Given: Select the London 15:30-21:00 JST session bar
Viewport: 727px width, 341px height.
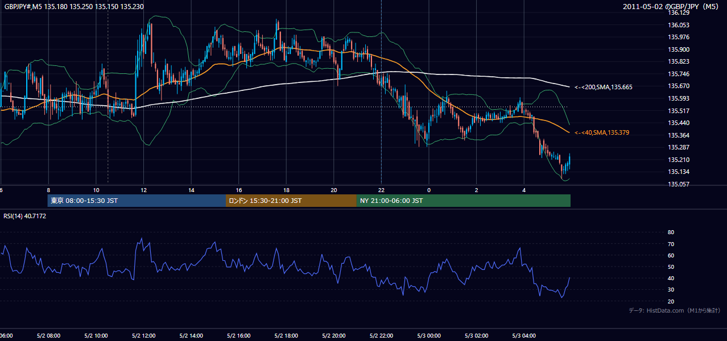Looking at the screenshot, I should (x=291, y=201).
